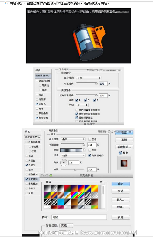The height and width of the screenshot is (238, 153).
Task: Click the 角度 field showing 15
Action: pos(73,162)
